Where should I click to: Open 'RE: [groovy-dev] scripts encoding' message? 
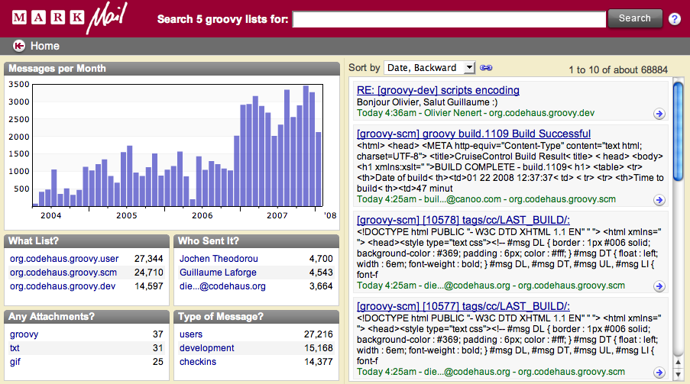tap(438, 90)
